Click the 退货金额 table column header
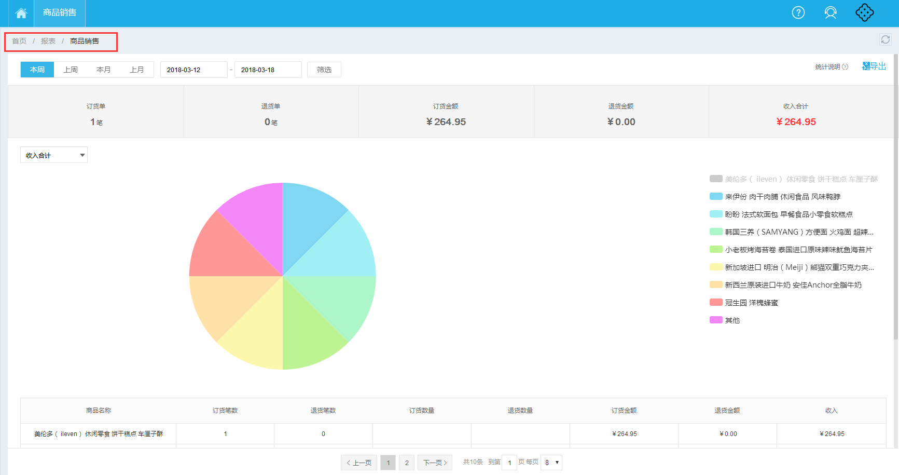 tap(727, 411)
